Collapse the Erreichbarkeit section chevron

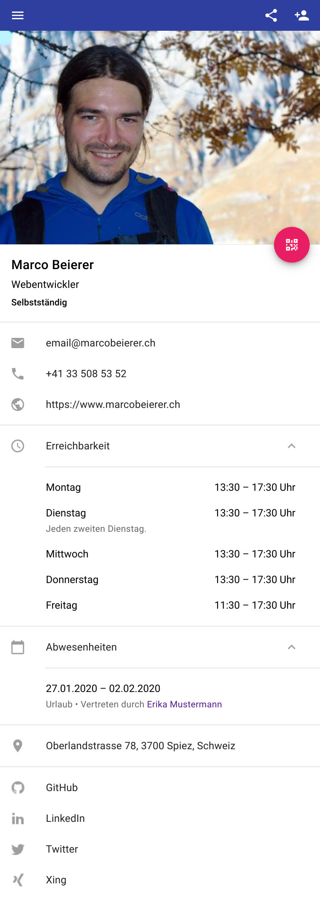(x=292, y=446)
